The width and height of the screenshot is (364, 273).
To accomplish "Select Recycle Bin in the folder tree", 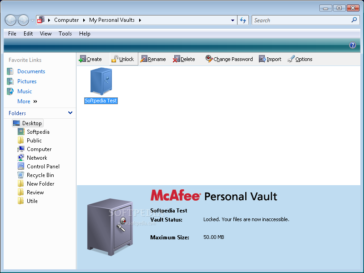I will pyautogui.click(x=40, y=175).
